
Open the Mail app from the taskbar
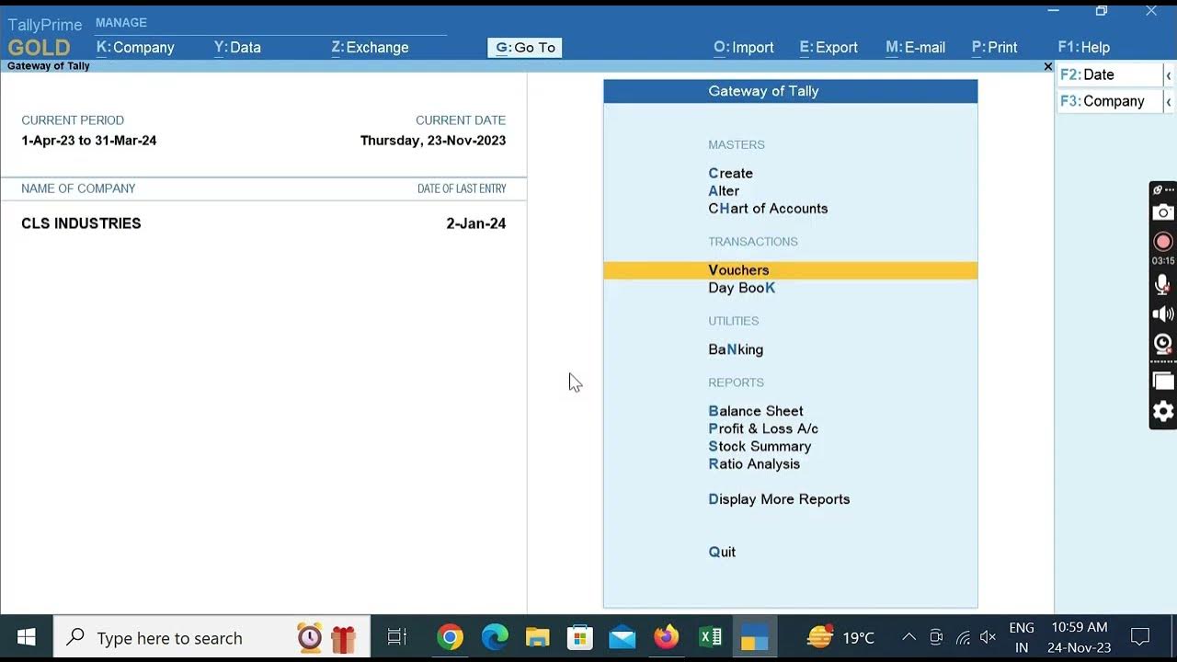click(623, 637)
